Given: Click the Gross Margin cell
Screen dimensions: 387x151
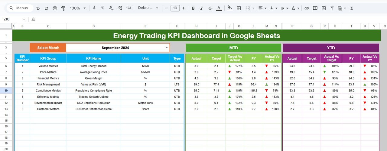Looking at the screenshot, I should (x=93, y=78).
